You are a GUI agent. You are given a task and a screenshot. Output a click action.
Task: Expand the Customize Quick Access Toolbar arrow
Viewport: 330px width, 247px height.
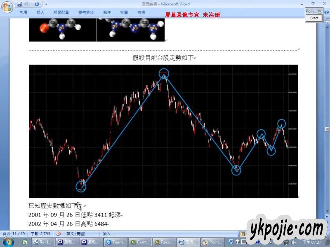click(46, 4)
